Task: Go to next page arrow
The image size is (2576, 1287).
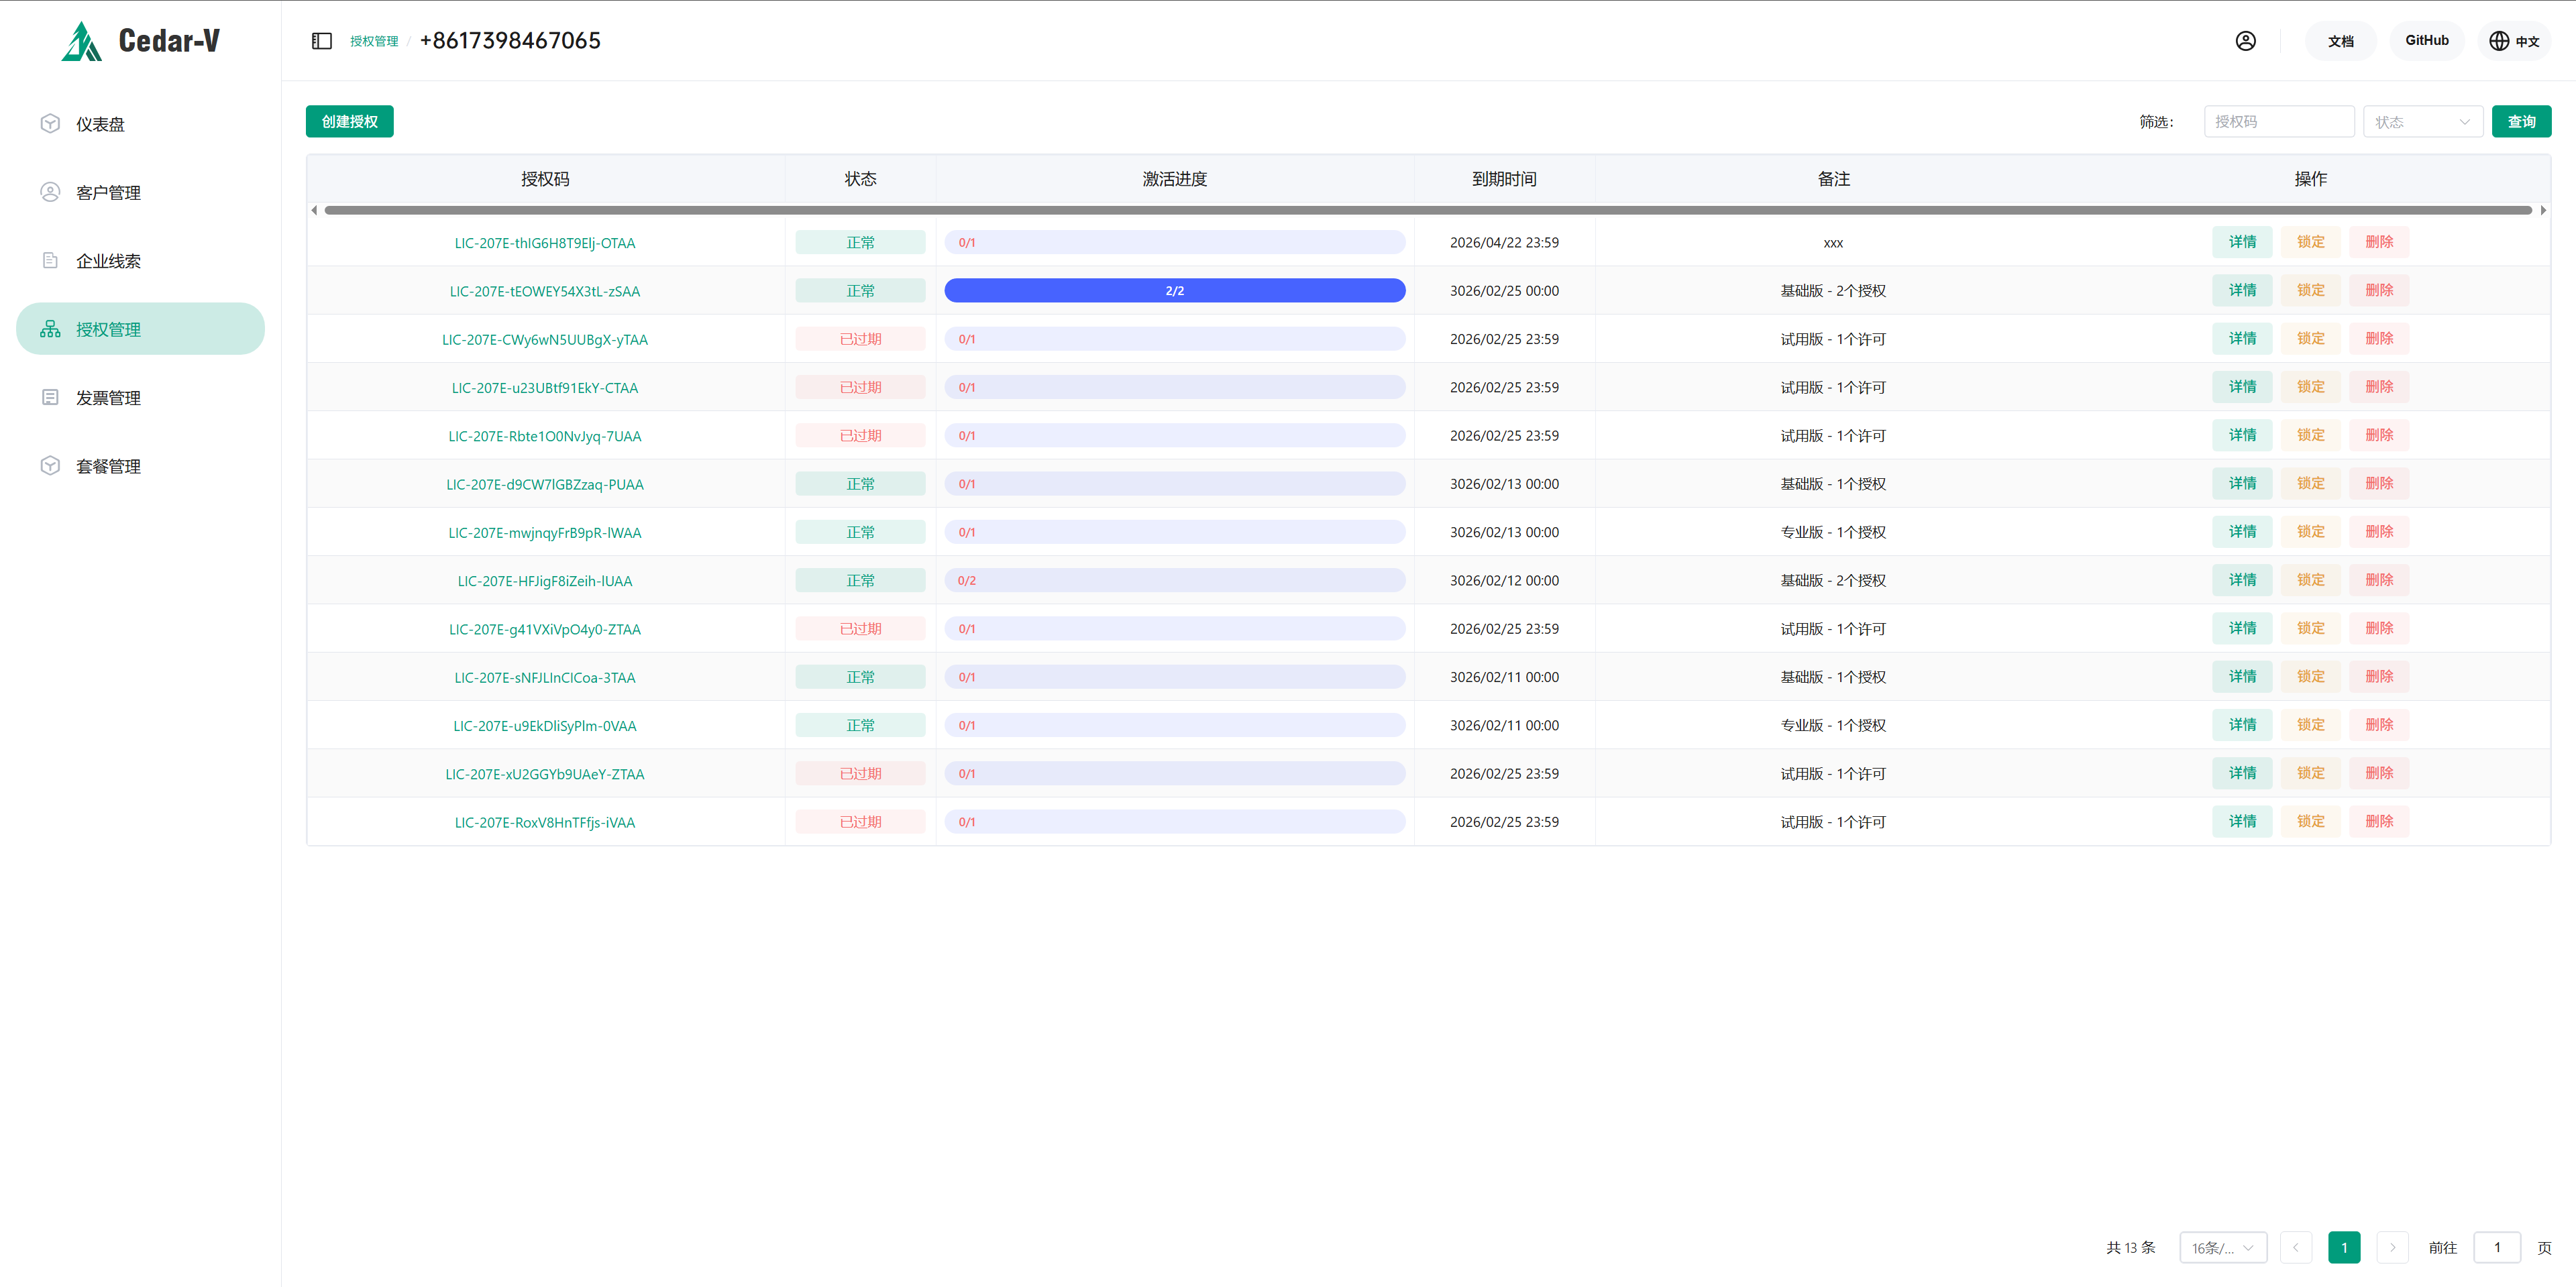Action: [2392, 1247]
